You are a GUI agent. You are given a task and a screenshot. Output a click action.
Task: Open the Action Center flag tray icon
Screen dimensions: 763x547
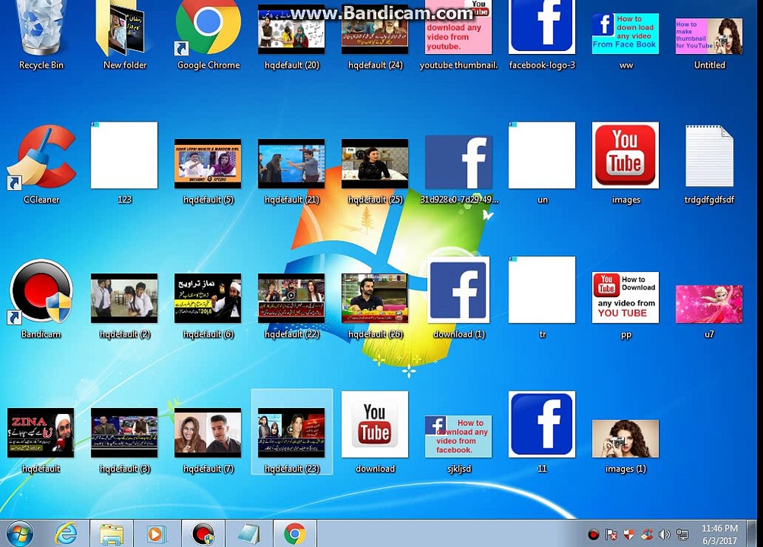(x=611, y=535)
